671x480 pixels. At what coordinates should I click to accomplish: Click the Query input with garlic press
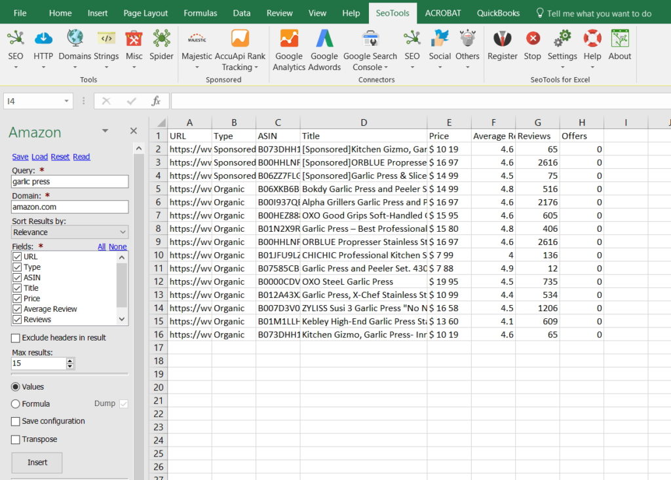pyautogui.click(x=69, y=181)
